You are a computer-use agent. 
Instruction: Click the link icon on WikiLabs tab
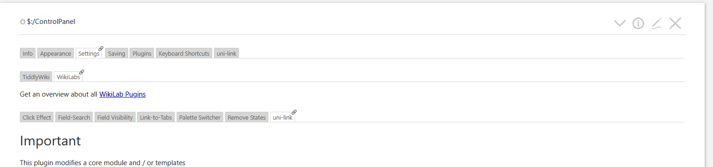(82, 72)
